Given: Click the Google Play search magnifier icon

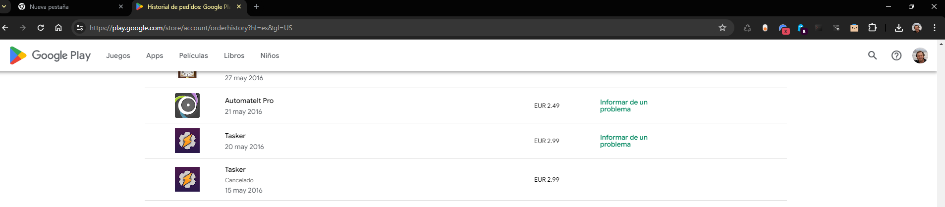Looking at the screenshot, I should tap(872, 55).
